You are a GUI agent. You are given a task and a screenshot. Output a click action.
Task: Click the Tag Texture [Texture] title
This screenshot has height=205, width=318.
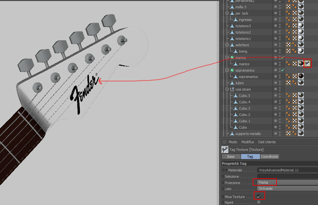246,150
